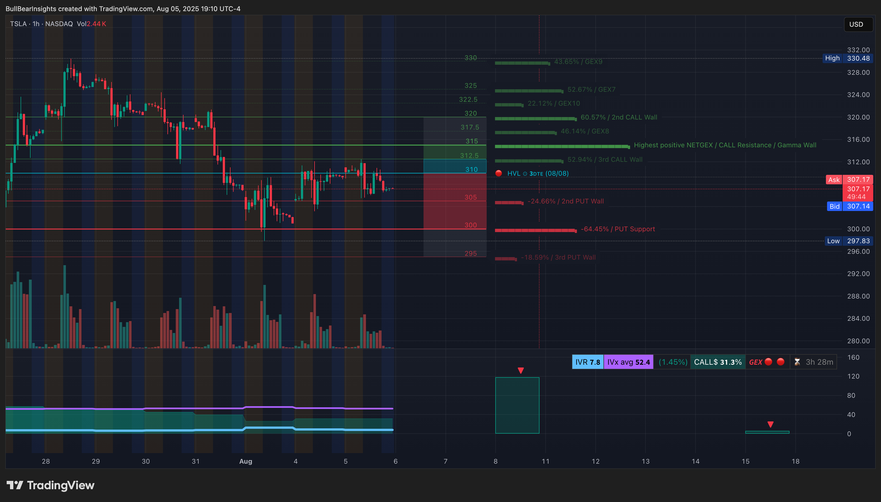Image resolution: width=881 pixels, height=502 pixels.
Task: Click the hourglass countdown icon
Action: pyautogui.click(x=797, y=362)
